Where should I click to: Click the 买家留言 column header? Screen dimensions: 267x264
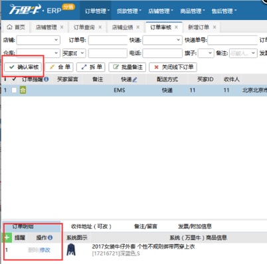[68, 79]
